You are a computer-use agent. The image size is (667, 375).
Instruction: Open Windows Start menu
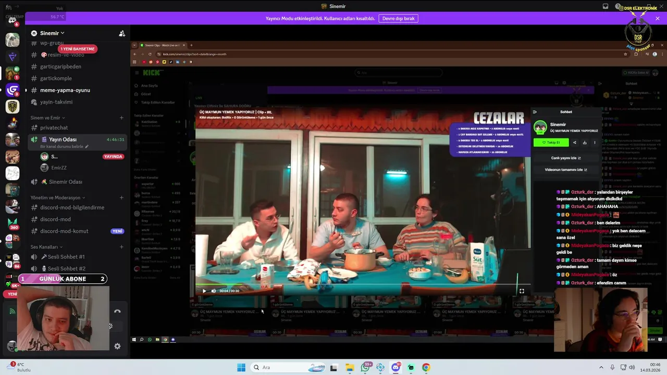pyautogui.click(x=241, y=368)
